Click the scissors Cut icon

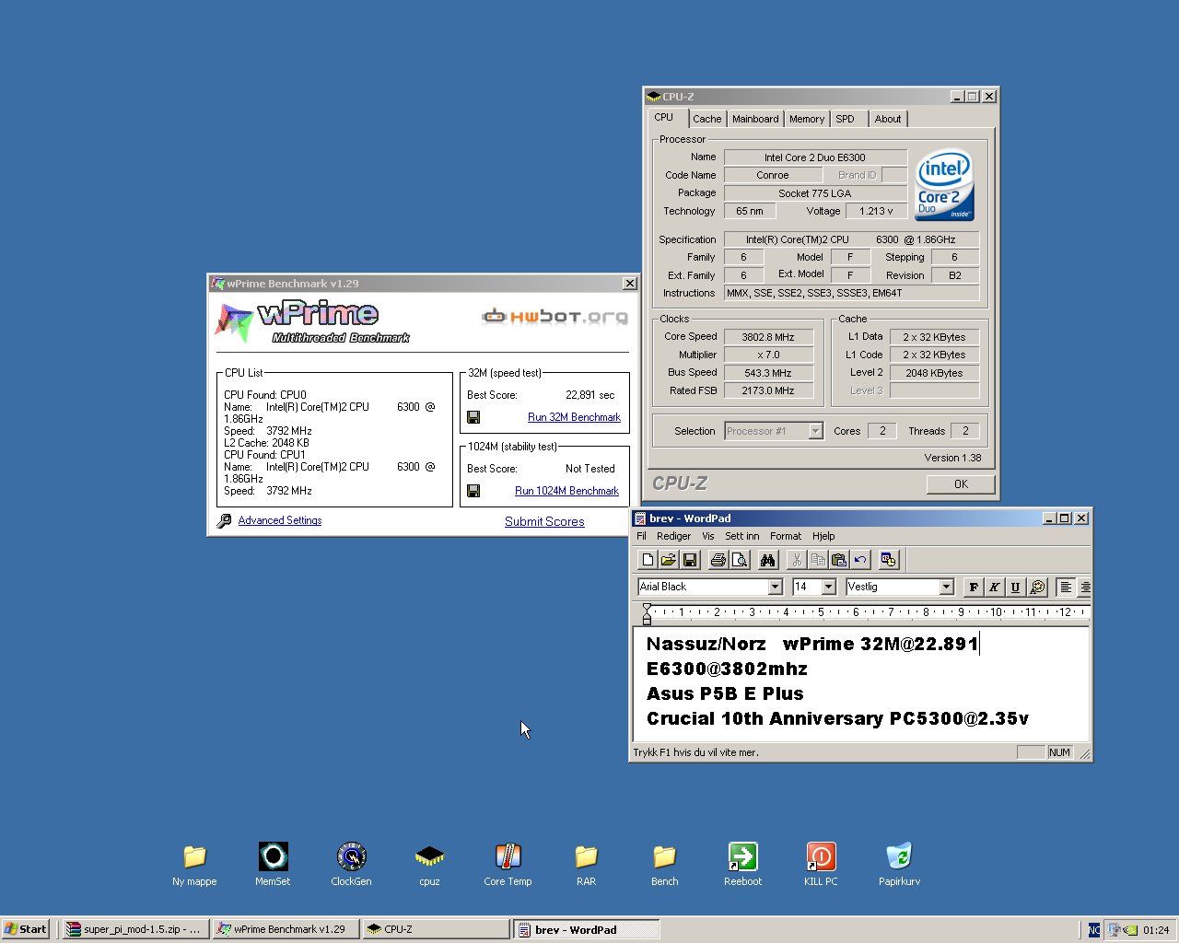pyautogui.click(x=796, y=559)
